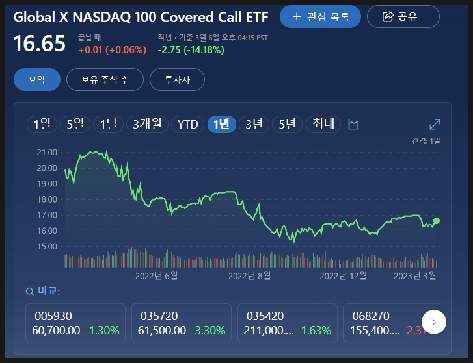
Task: Click the 2022년 12월 axis label
Action: (344, 276)
